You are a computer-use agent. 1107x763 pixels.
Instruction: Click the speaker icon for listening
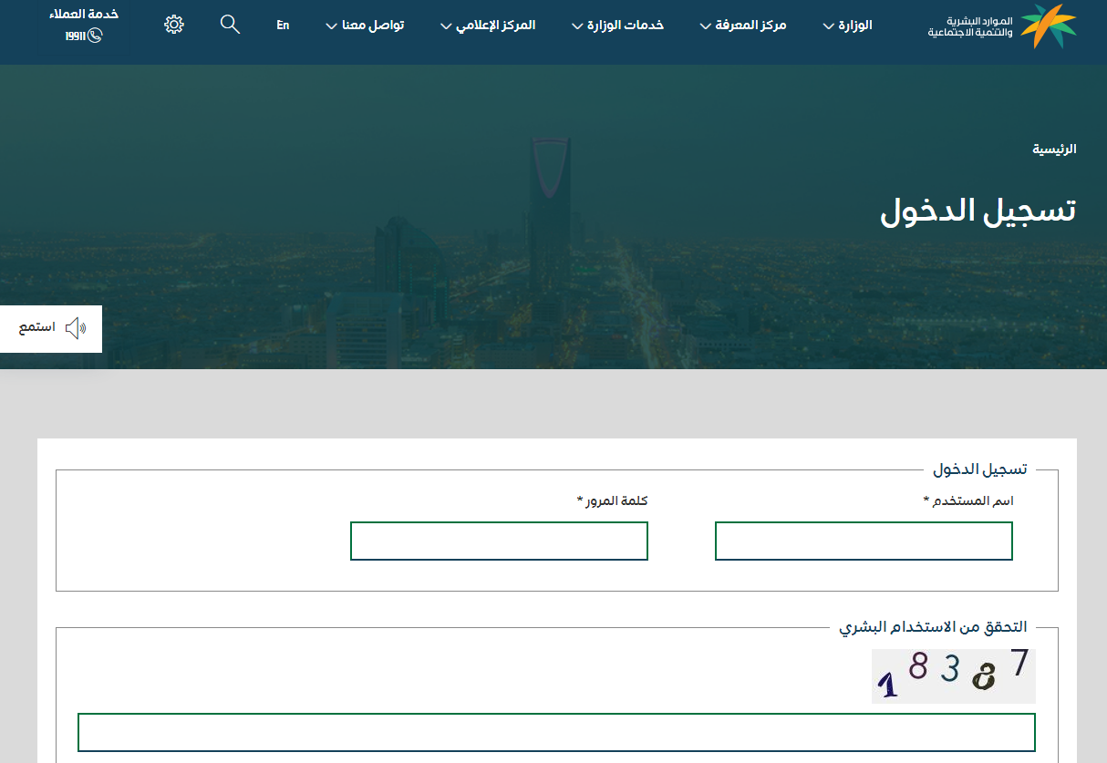[x=76, y=328]
